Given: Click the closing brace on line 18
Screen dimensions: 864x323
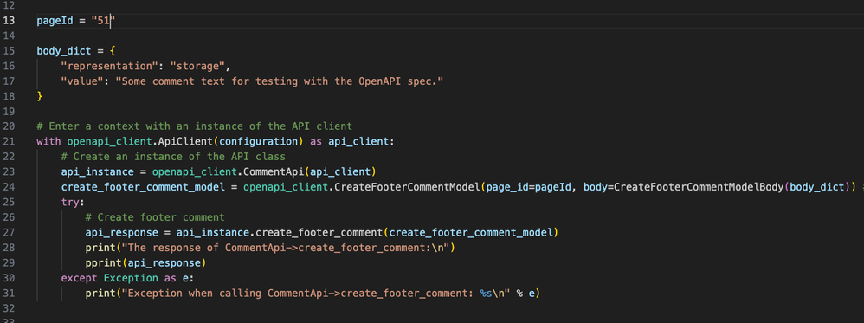Looking at the screenshot, I should (40, 96).
